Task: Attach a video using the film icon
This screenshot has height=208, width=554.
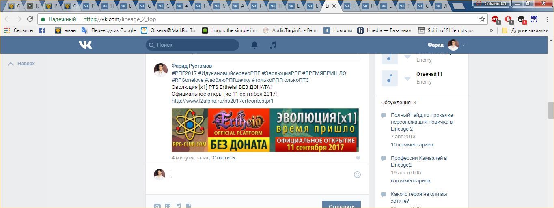Action: click(x=168, y=206)
